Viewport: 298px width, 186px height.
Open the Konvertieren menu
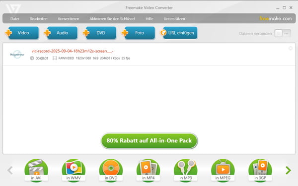(69, 19)
